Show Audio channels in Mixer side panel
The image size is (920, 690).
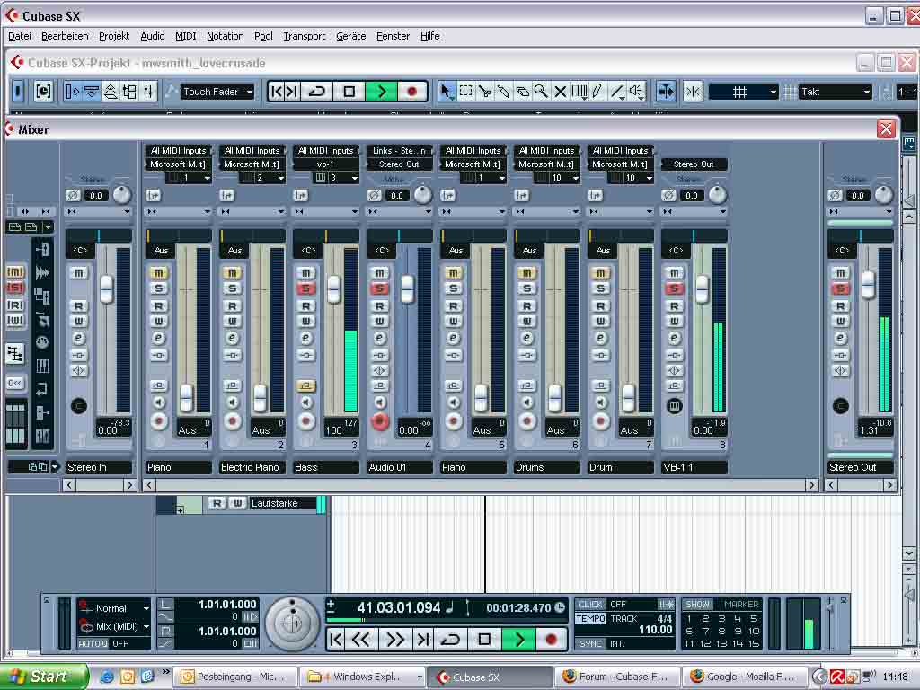click(43, 272)
